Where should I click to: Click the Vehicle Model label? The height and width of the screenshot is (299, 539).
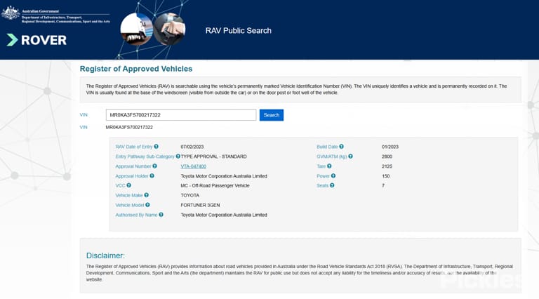pos(130,205)
